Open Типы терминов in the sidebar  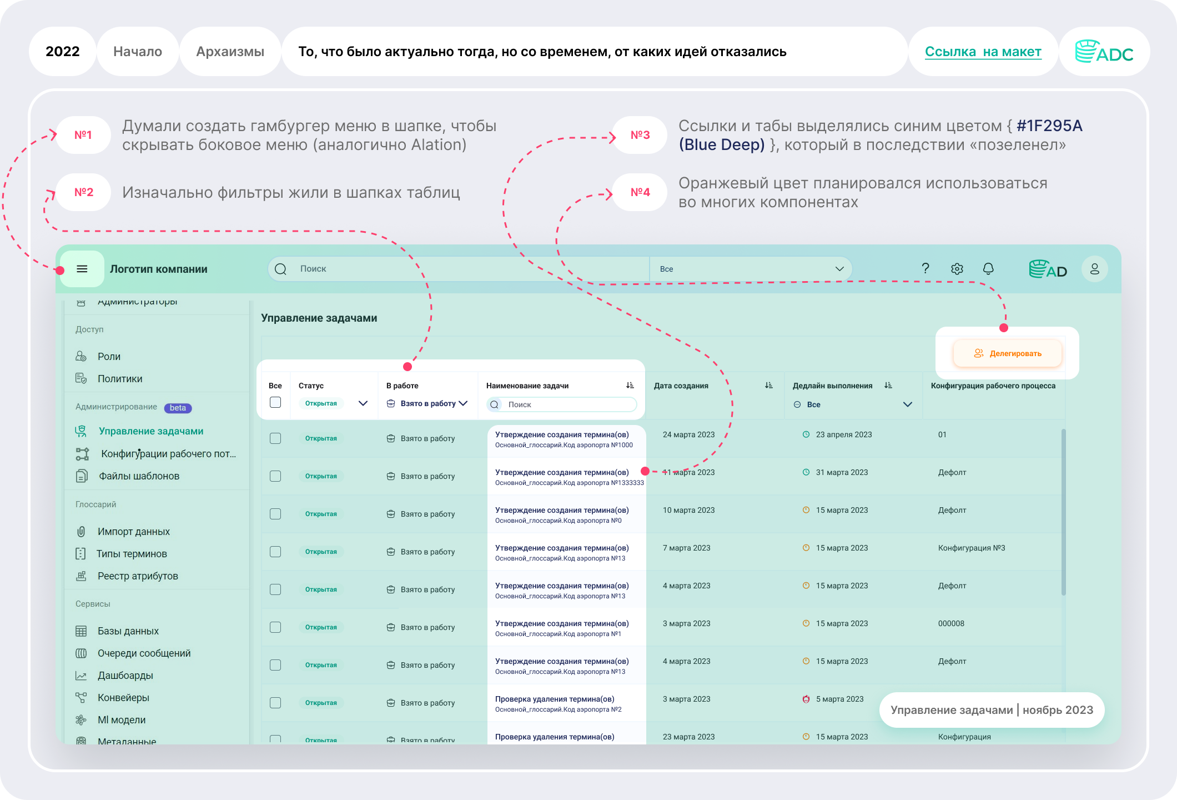[x=132, y=554]
